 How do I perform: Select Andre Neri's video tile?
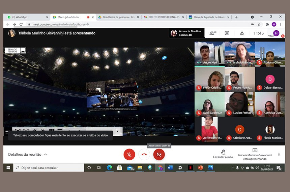pos(209,53)
